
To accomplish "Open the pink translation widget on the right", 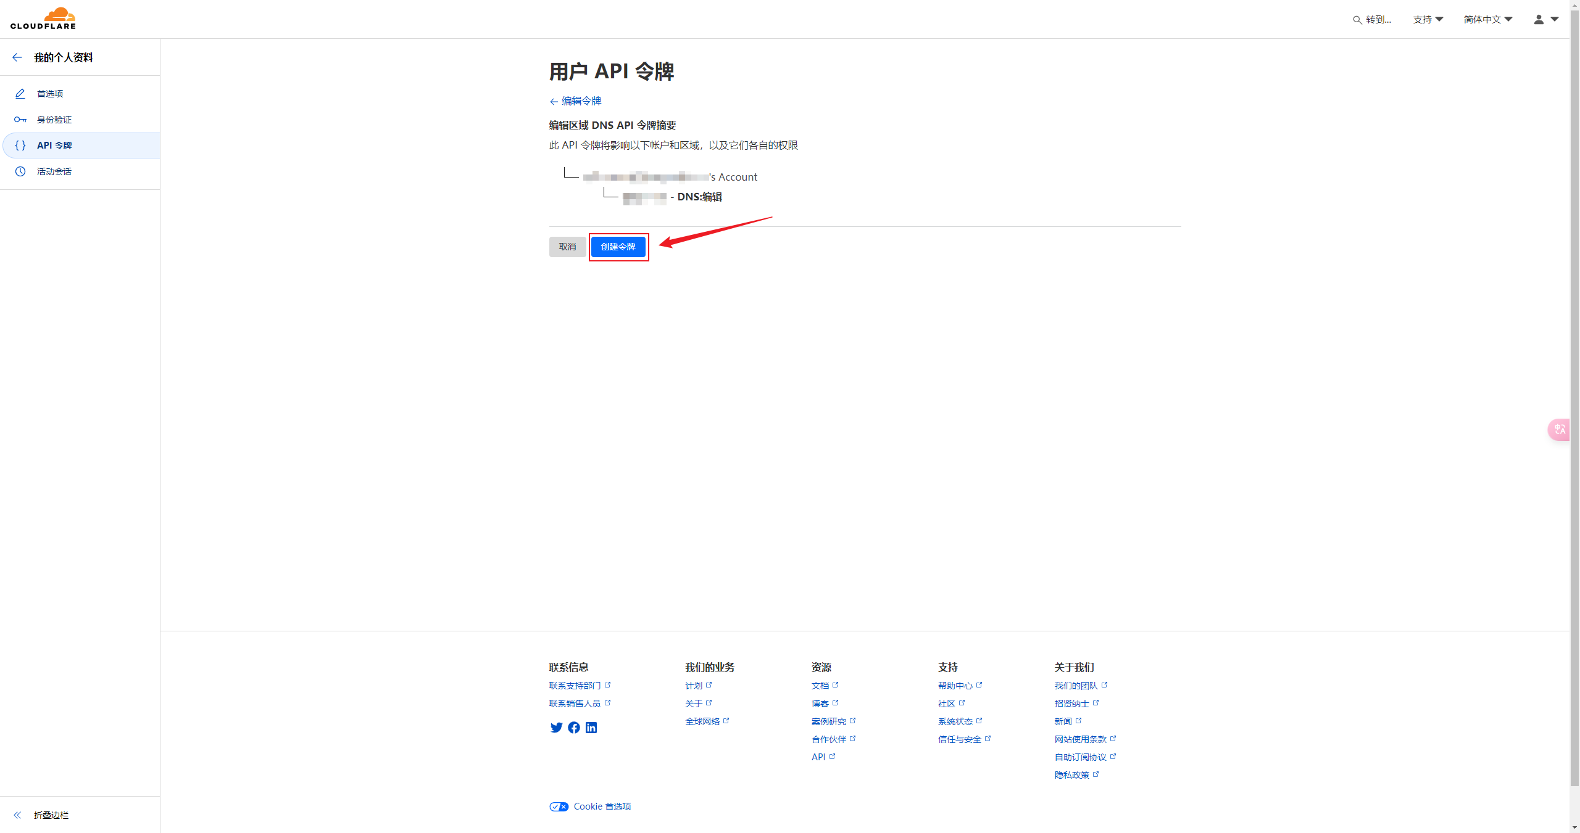I will tap(1560, 429).
